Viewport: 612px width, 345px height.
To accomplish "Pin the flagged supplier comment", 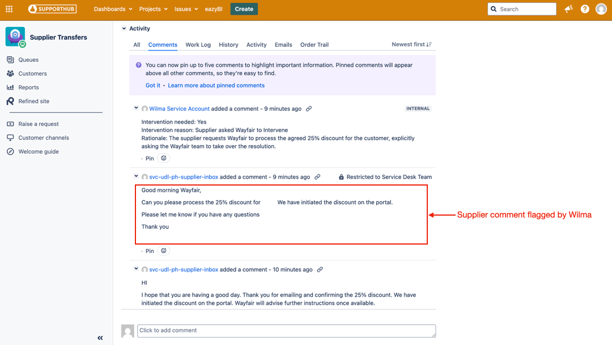I will click(149, 250).
